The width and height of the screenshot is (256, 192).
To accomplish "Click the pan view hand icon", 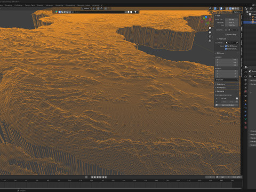I will pyautogui.click(x=210, y=33).
